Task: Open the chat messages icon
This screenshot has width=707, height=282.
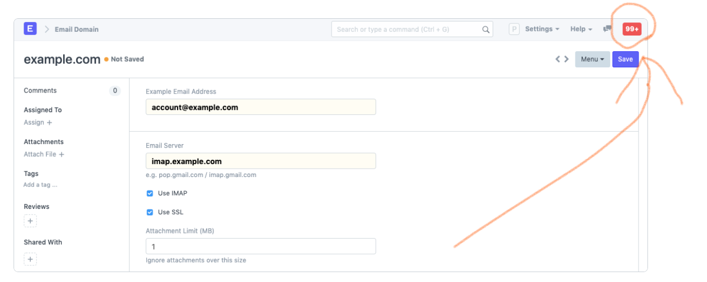Action: (607, 29)
